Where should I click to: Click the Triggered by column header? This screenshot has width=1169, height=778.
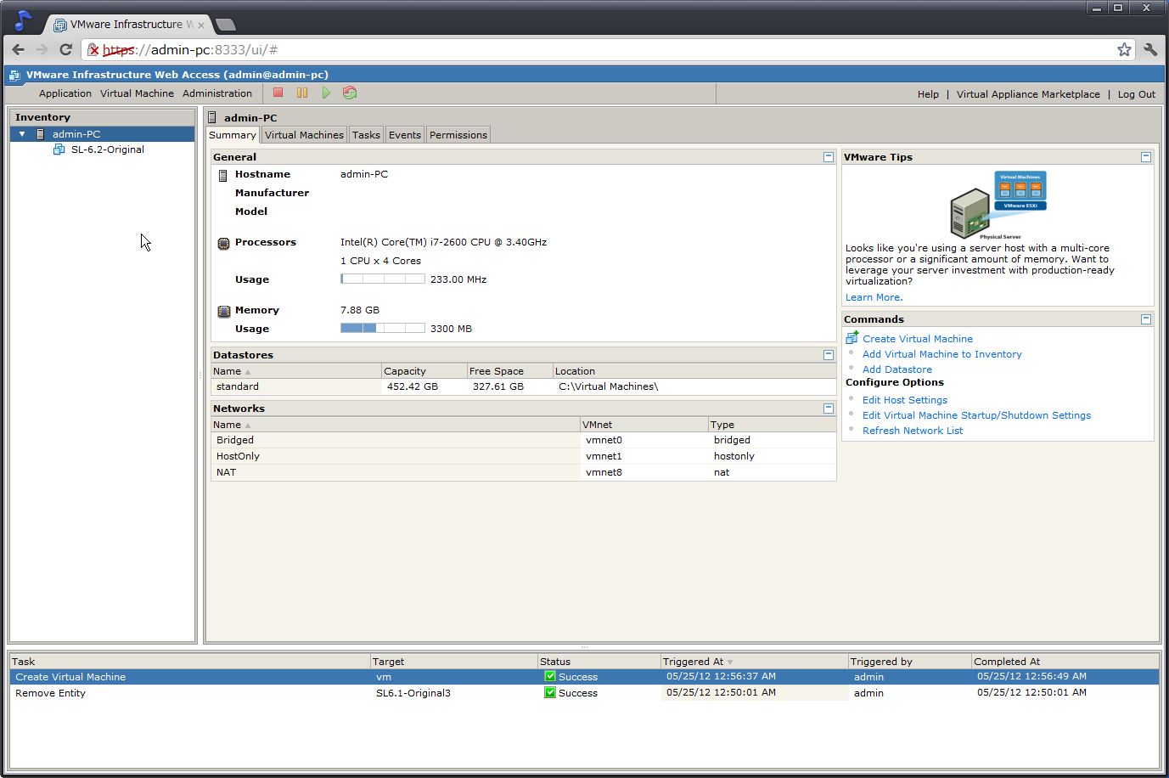[910, 662]
